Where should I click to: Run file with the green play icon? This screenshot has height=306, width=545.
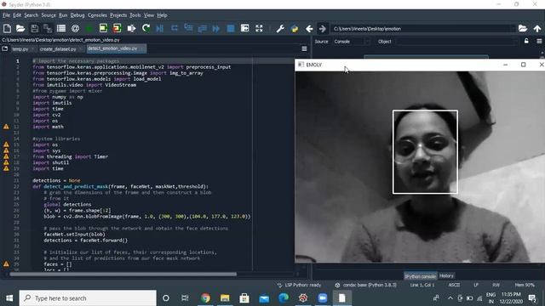point(89,28)
